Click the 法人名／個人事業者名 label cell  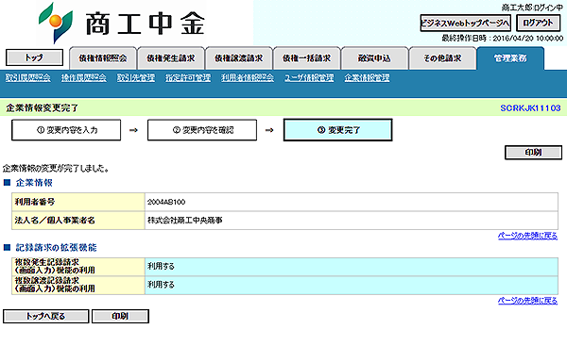[78, 221]
